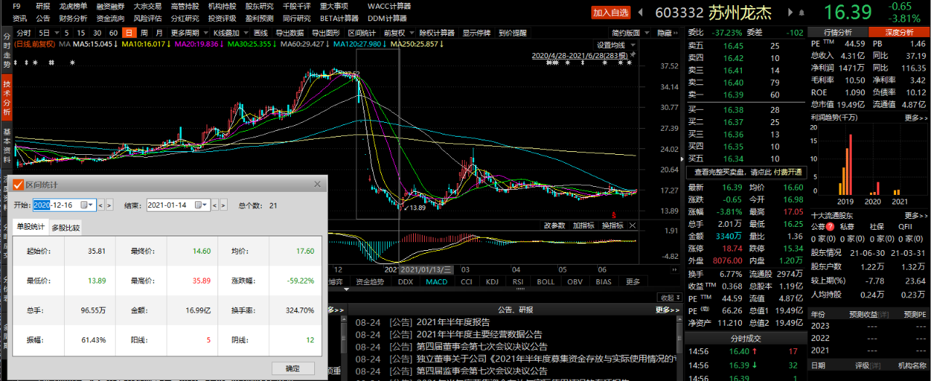Viewport: 931px width, 381px height.
Task: Open the end date calendar picker
Action: [x=202, y=205]
